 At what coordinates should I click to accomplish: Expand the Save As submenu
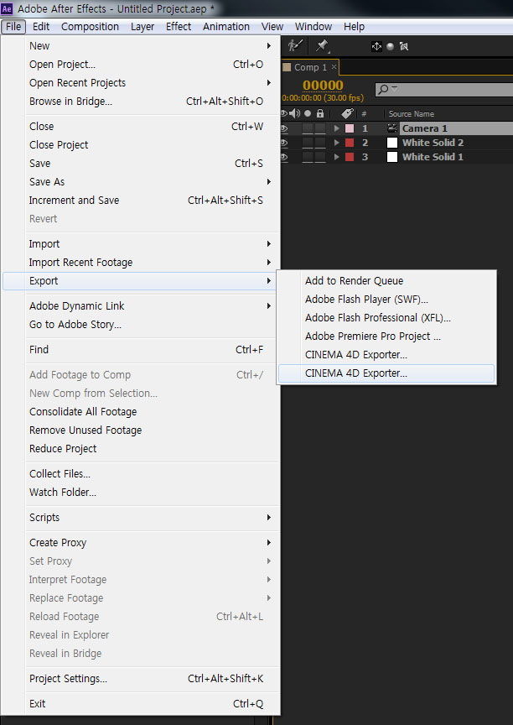269,182
